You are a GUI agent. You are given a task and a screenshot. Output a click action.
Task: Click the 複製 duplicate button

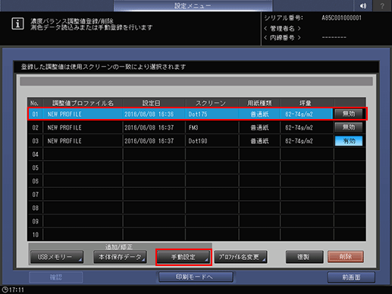pos(304,257)
